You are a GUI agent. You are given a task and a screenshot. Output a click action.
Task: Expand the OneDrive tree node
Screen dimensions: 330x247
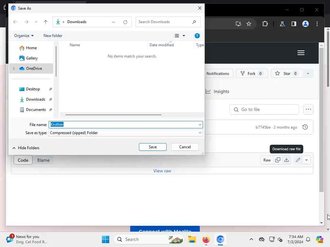14,69
